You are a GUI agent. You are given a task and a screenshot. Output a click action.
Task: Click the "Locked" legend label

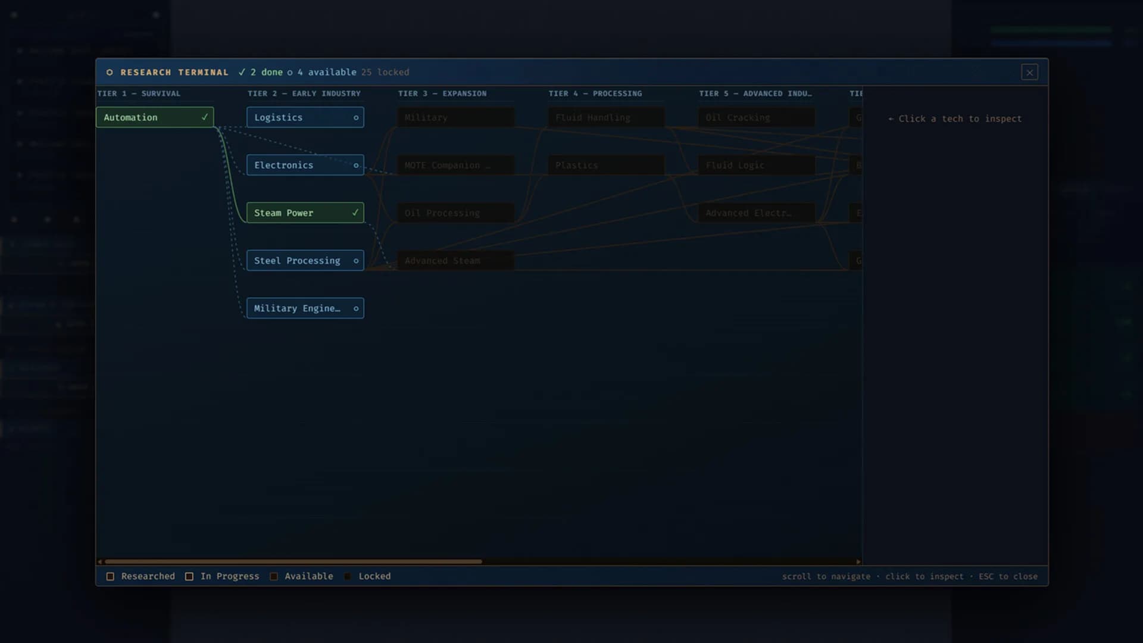(x=374, y=576)
